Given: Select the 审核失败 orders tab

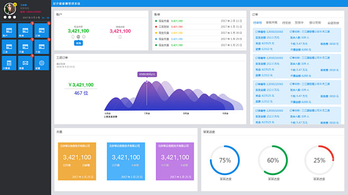Looking at the screenshot, I should click(x=272, y=23).
